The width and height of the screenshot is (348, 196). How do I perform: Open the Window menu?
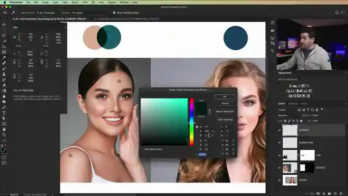tap(124, 2)
